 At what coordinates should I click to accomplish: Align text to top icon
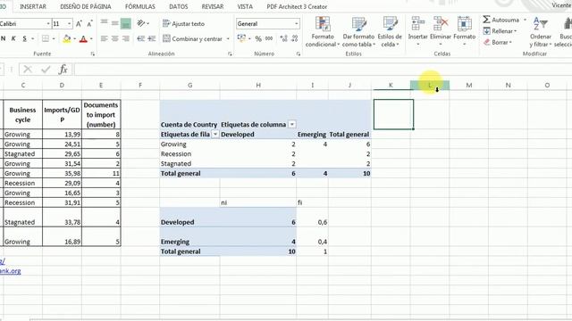click(104, 23)
